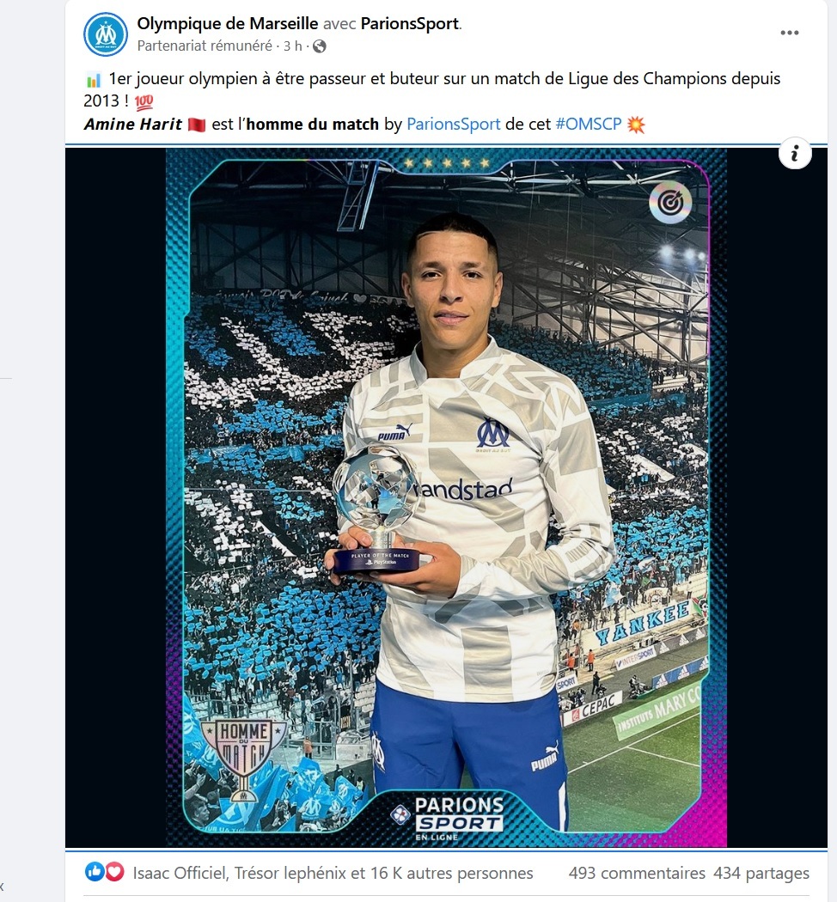This screenshot has height=902, width=837.
Task: Click the Olympique de Marseille profile avatar
Action: coord(106,34)
